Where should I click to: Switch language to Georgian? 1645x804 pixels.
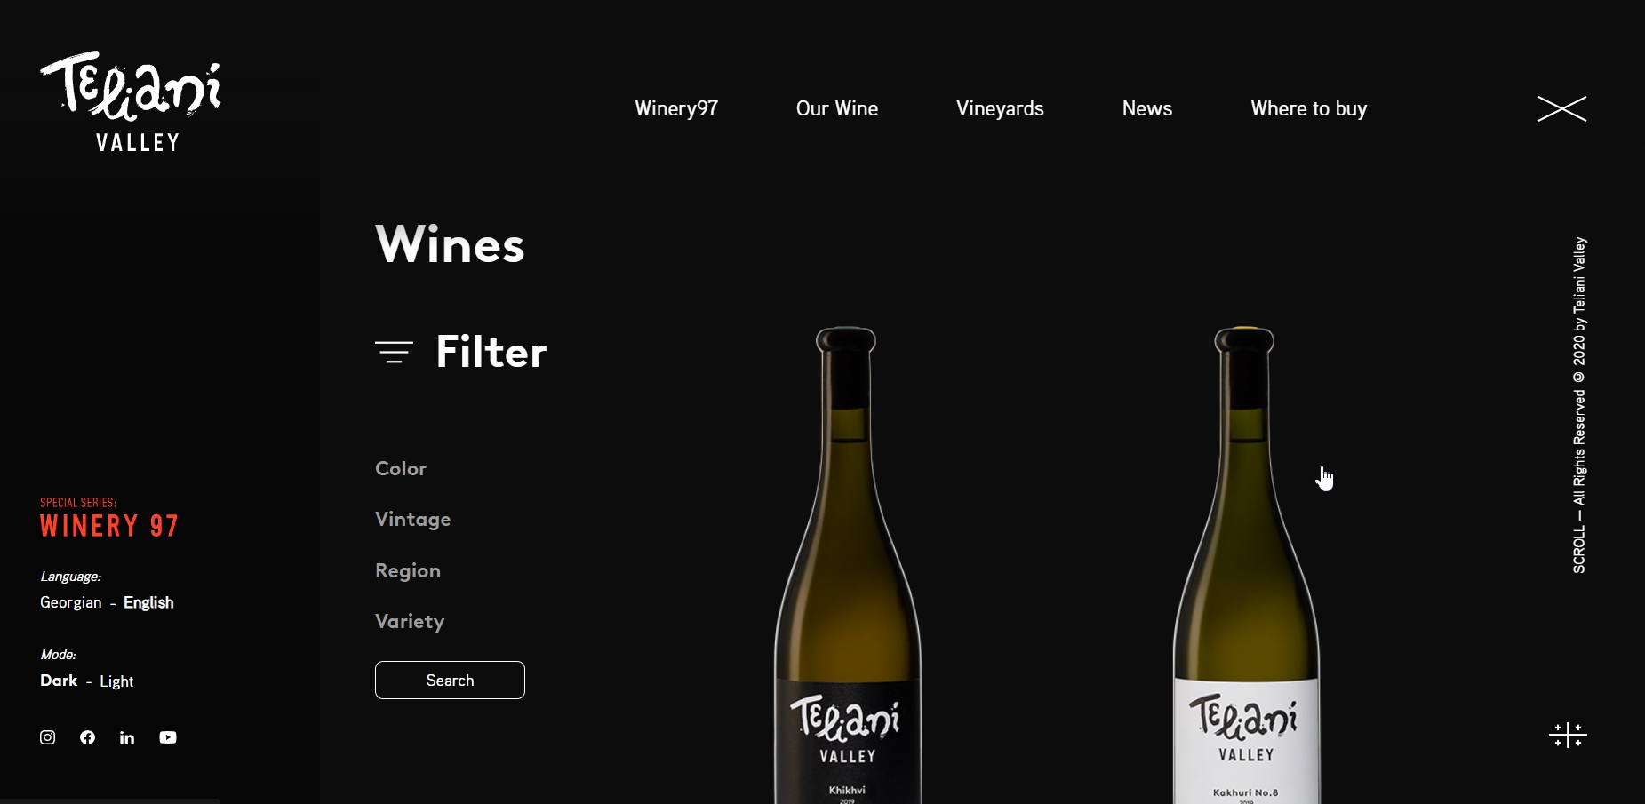71,602
